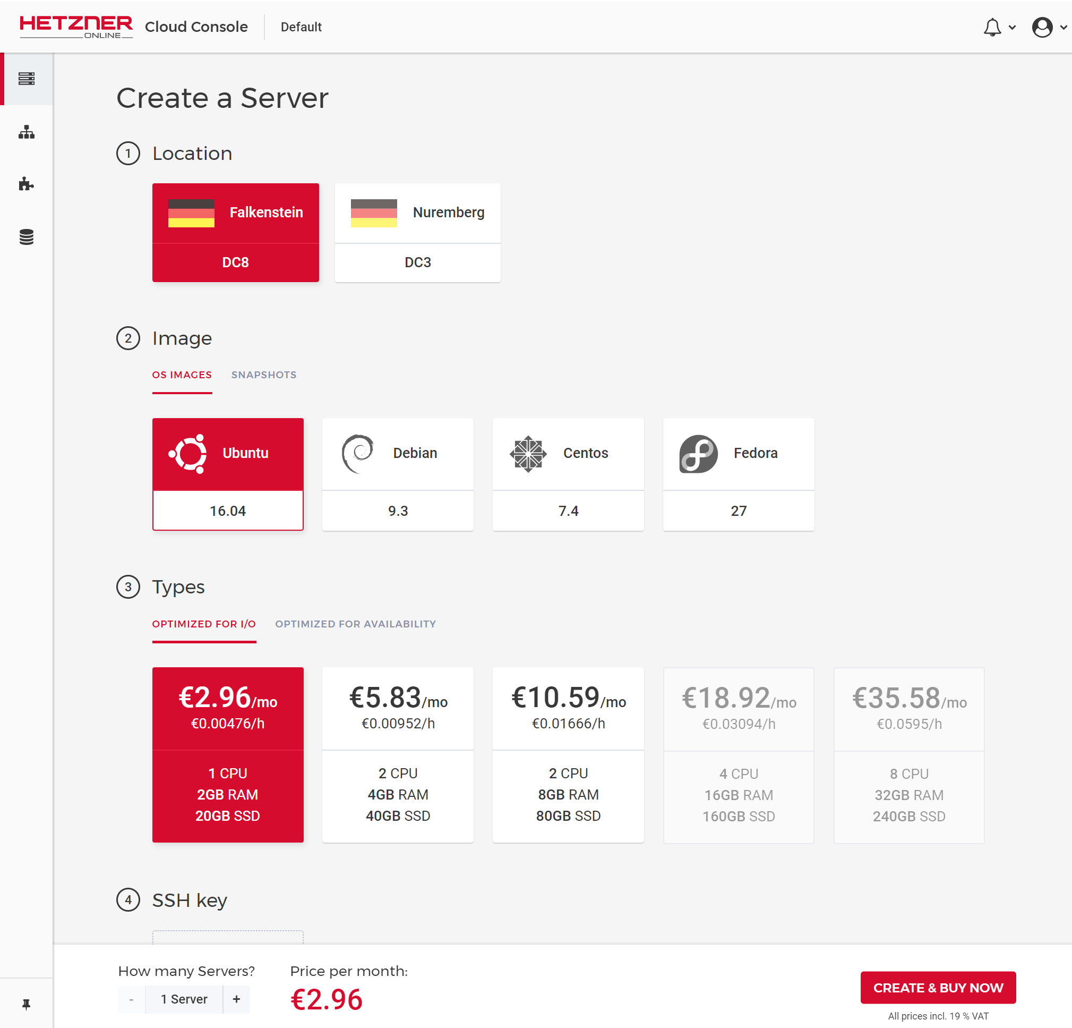
Task: Click the puzzle piece sidebar icon
Action: (26, 184)
